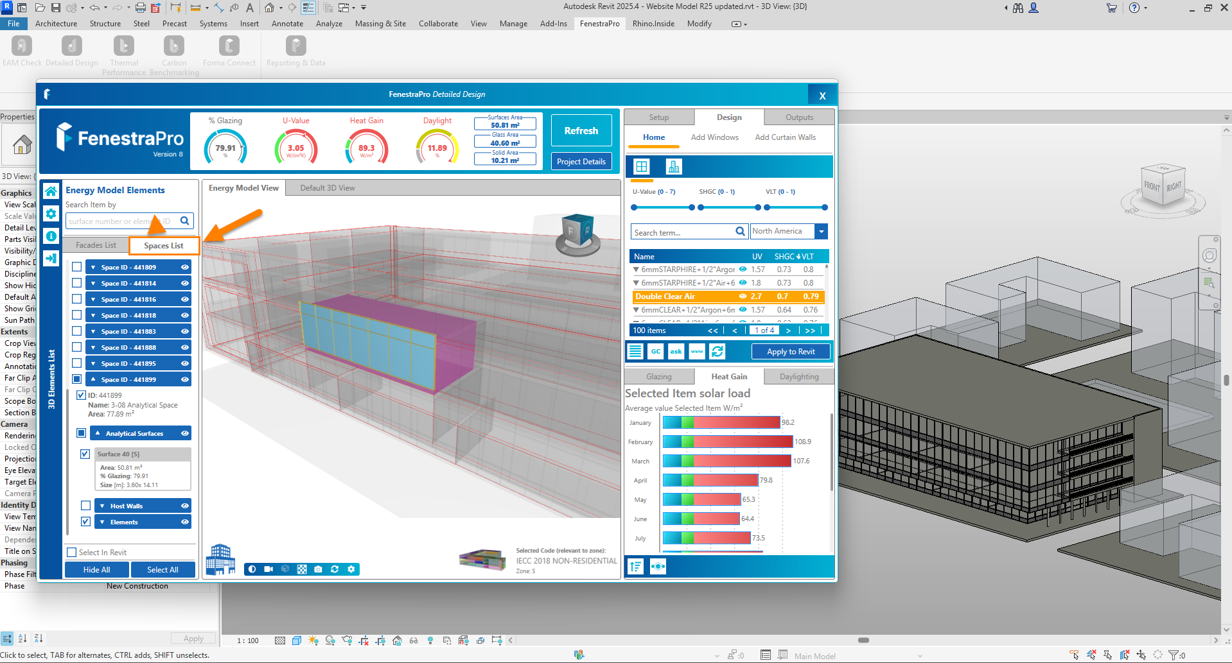Open the North America region dropdown

coord(821,231)
